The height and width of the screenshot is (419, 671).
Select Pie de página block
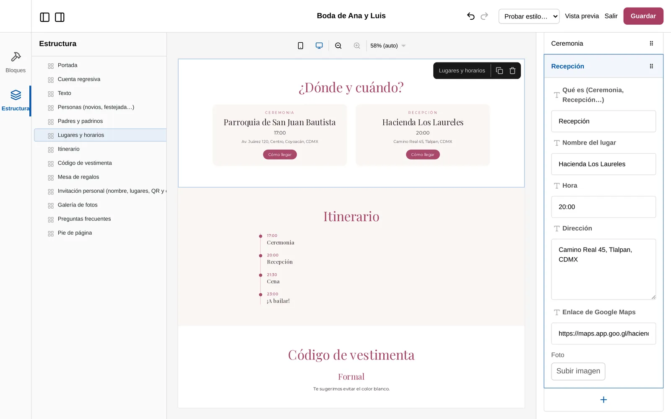[100, 233]
